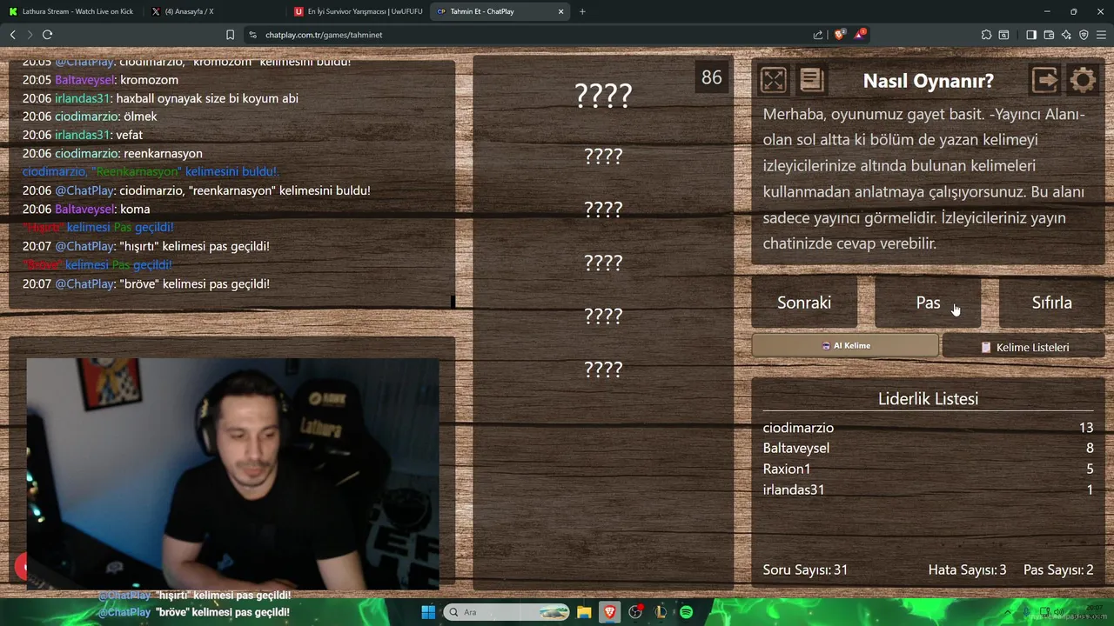Viewport: 1114px width, 626px height.
Task: Open browser hamburger menu
Action: [1101, 35]
